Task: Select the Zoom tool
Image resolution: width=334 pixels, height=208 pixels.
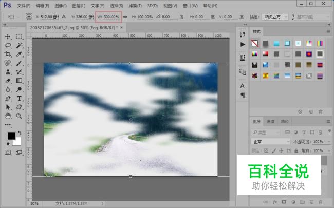Action: point(19,116)
